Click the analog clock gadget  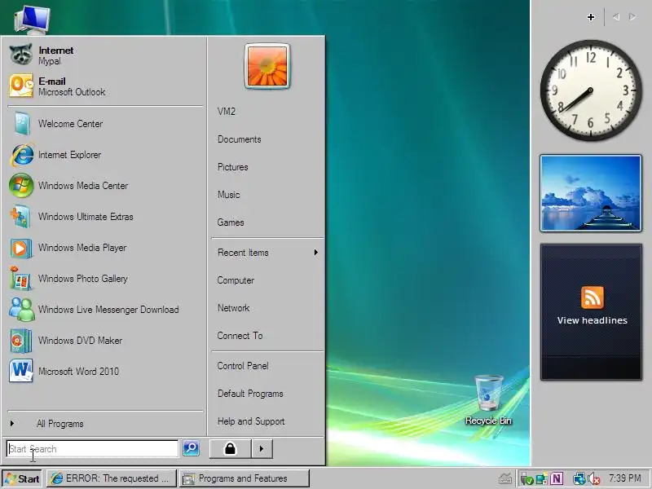point(590,90)
